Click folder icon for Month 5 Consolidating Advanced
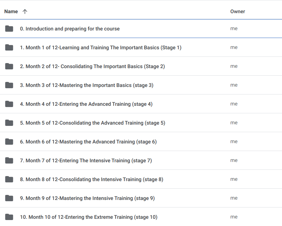Screen dimensions: 282x226 9,123
